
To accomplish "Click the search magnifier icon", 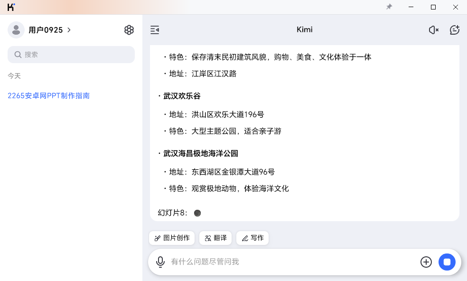I will pos(18,54).
